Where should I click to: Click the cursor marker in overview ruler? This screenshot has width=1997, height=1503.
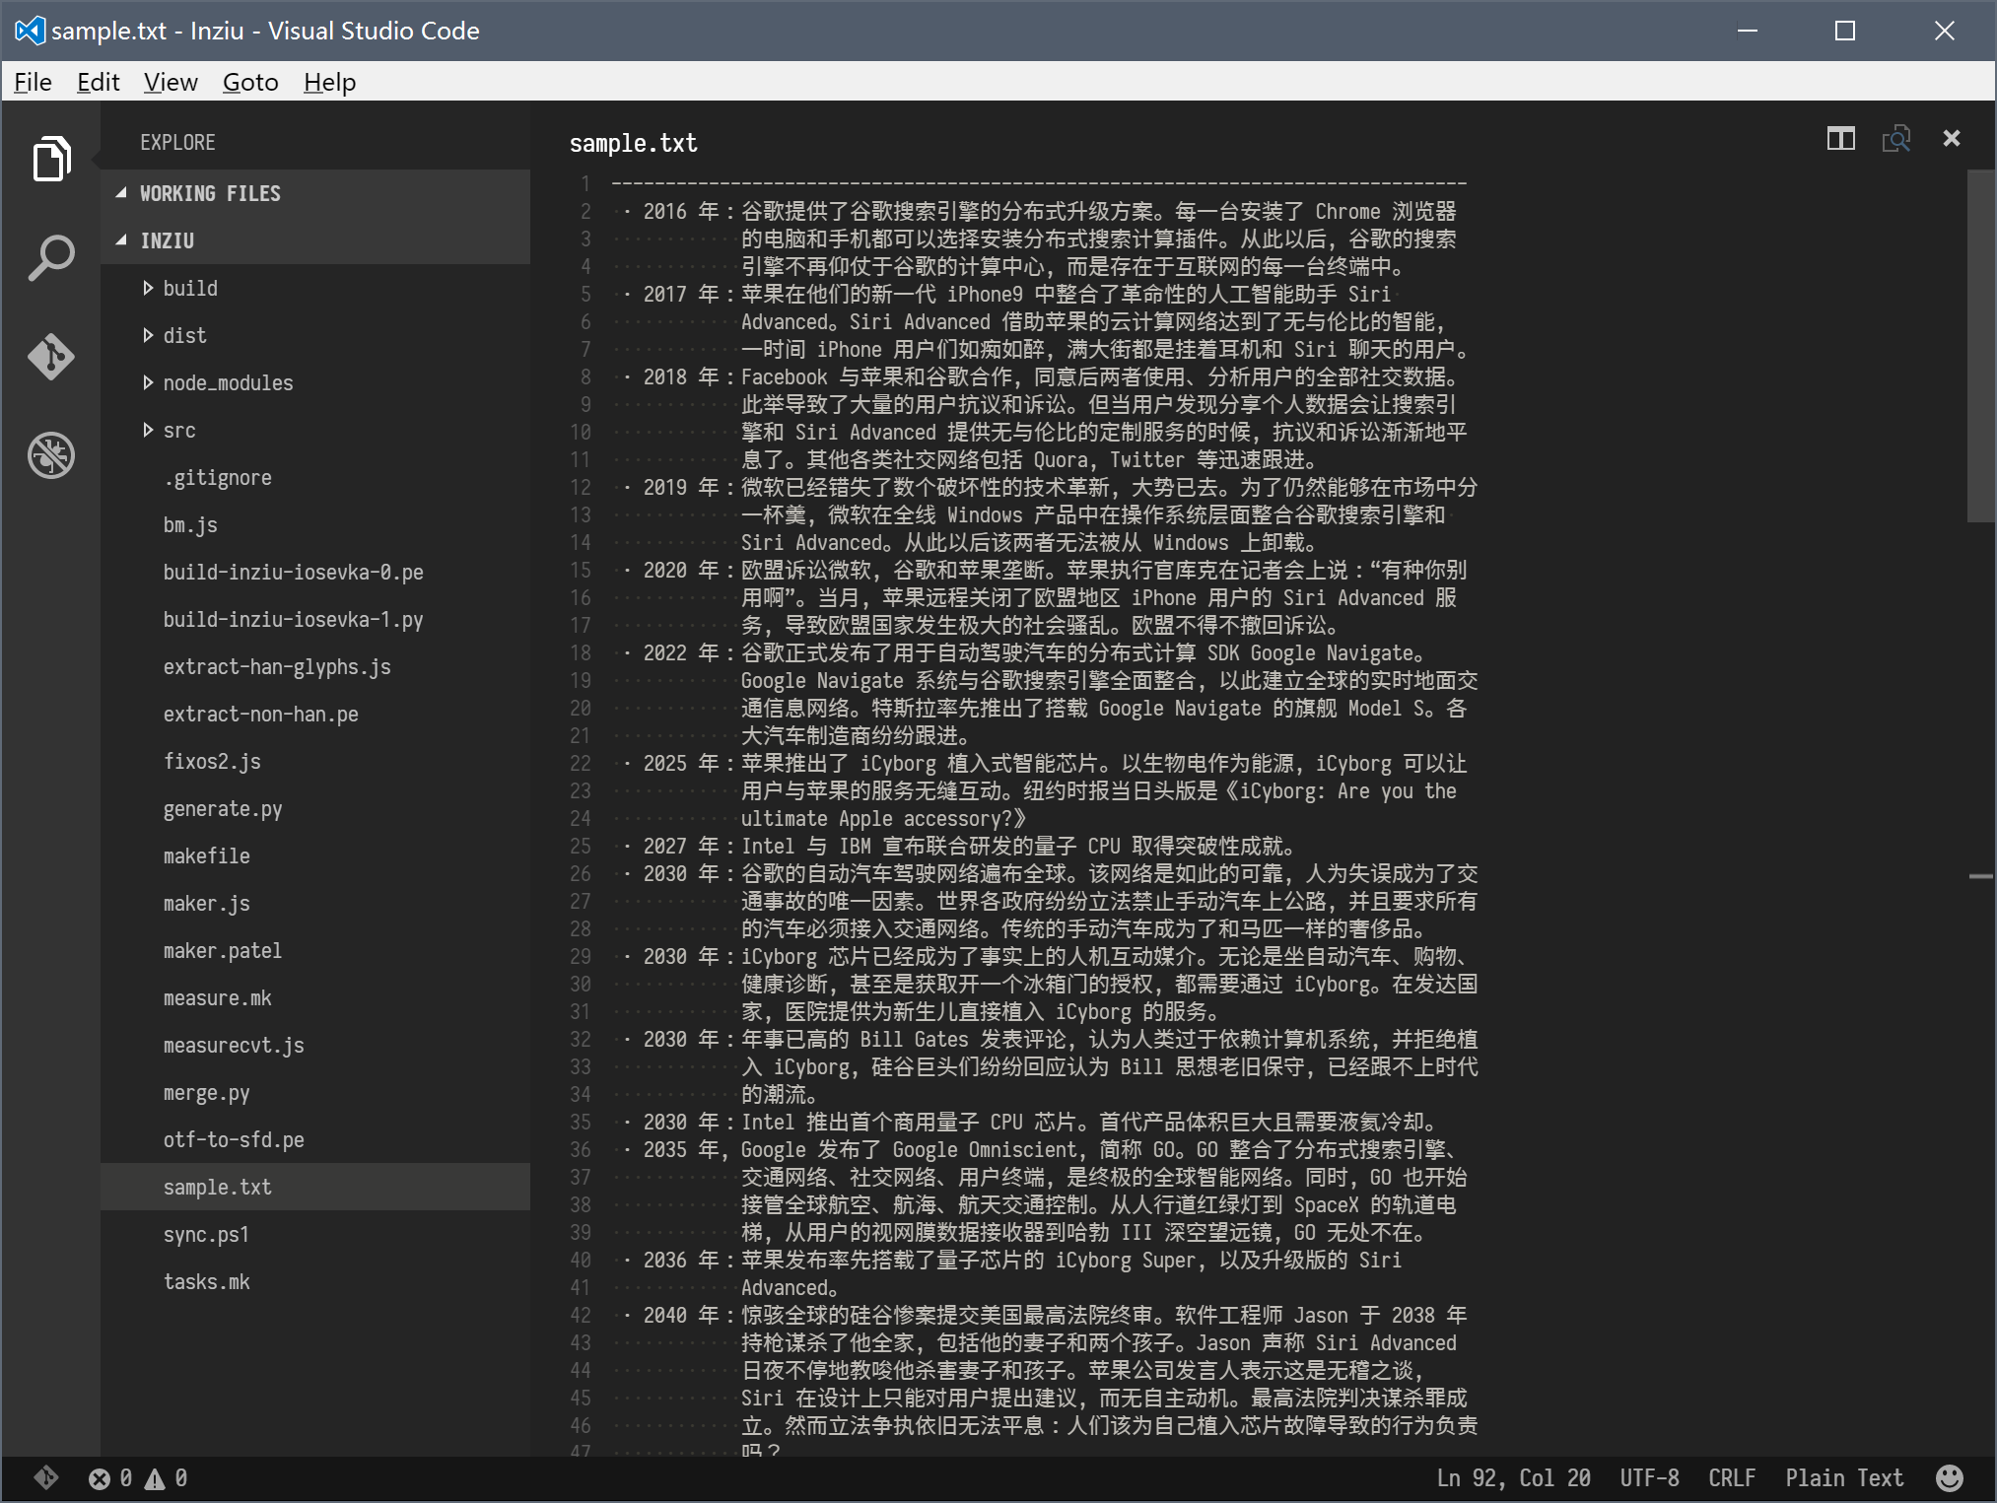[x=1980, y=875]
